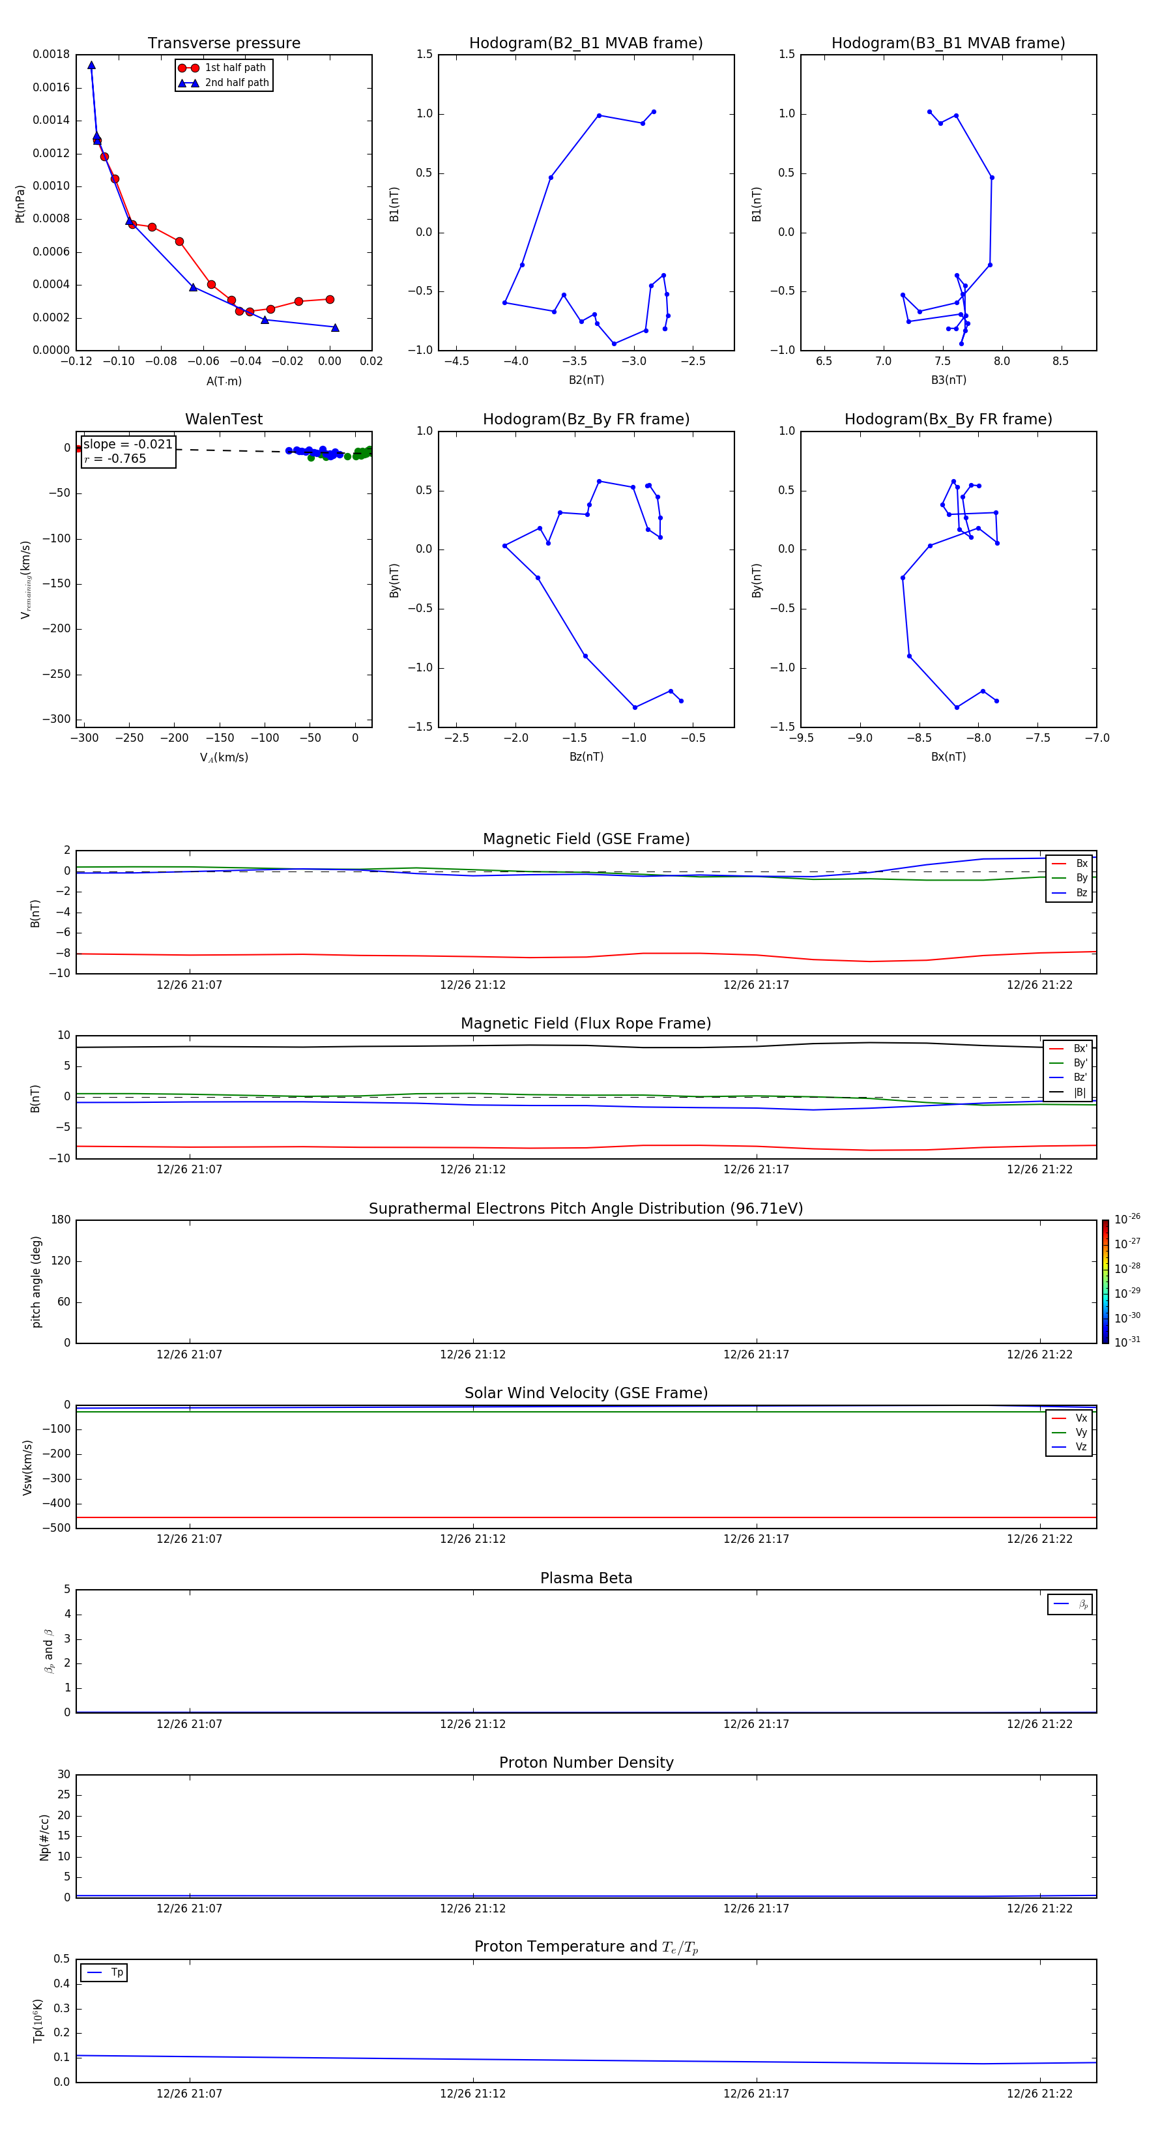The image size is (1173, 2151).
Task: Select the "r = -0.765" annotation
Action: point(115,458)
